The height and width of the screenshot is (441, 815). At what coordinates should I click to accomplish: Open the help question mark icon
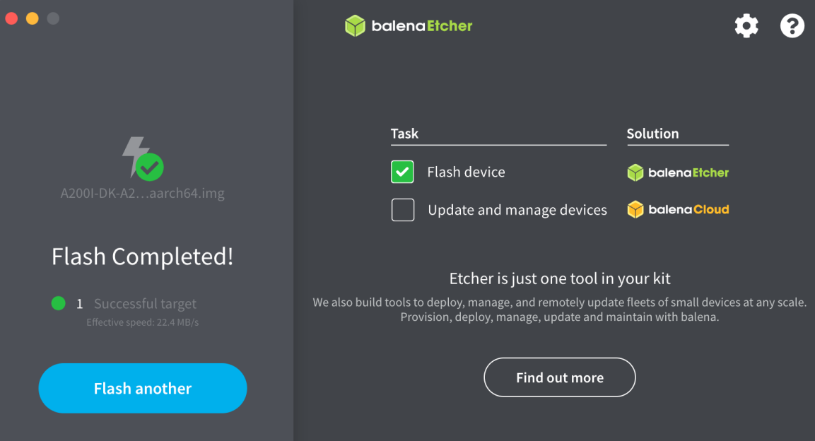tap(792, 25)
